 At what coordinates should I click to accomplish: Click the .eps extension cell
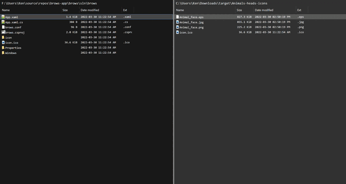[300, 17]
